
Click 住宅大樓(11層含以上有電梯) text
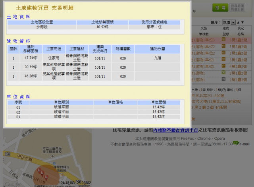click(216, 102)
